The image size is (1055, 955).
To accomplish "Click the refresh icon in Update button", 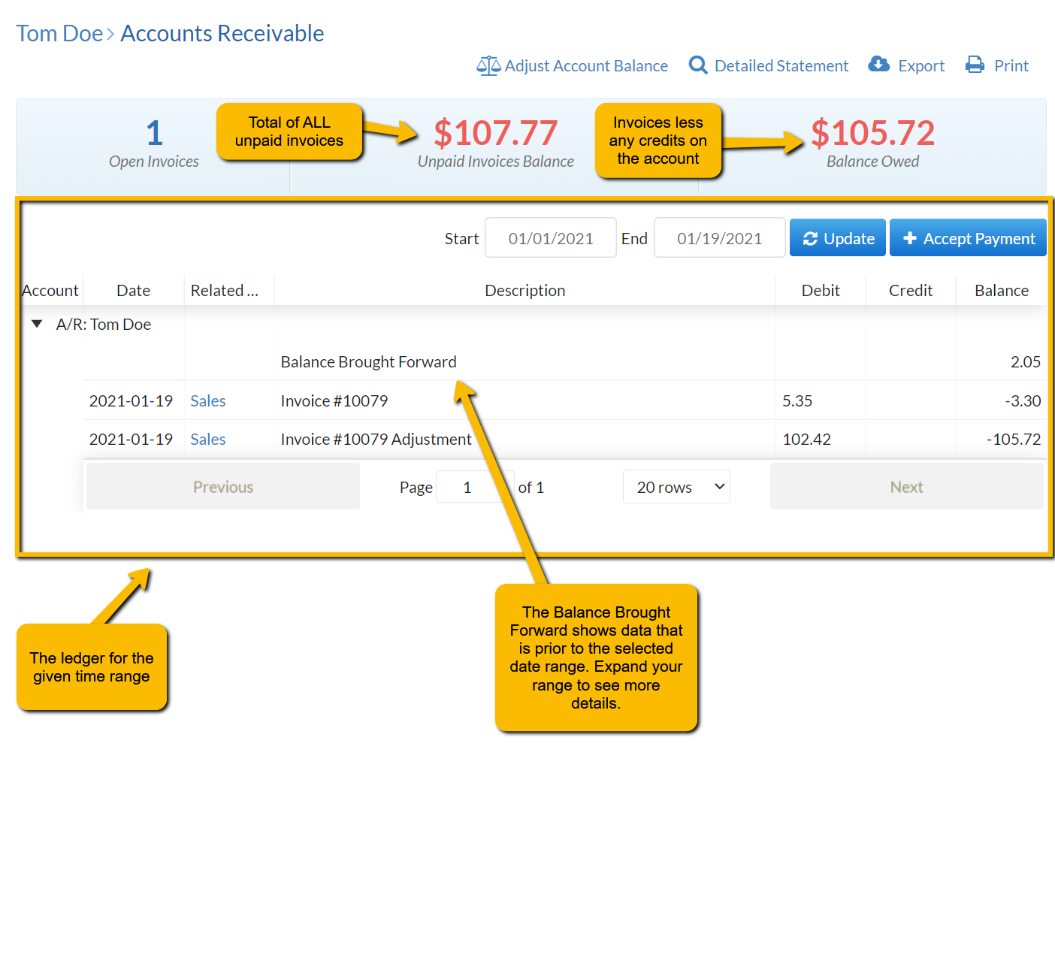I will pyautogui.click(x=810, y=239).
